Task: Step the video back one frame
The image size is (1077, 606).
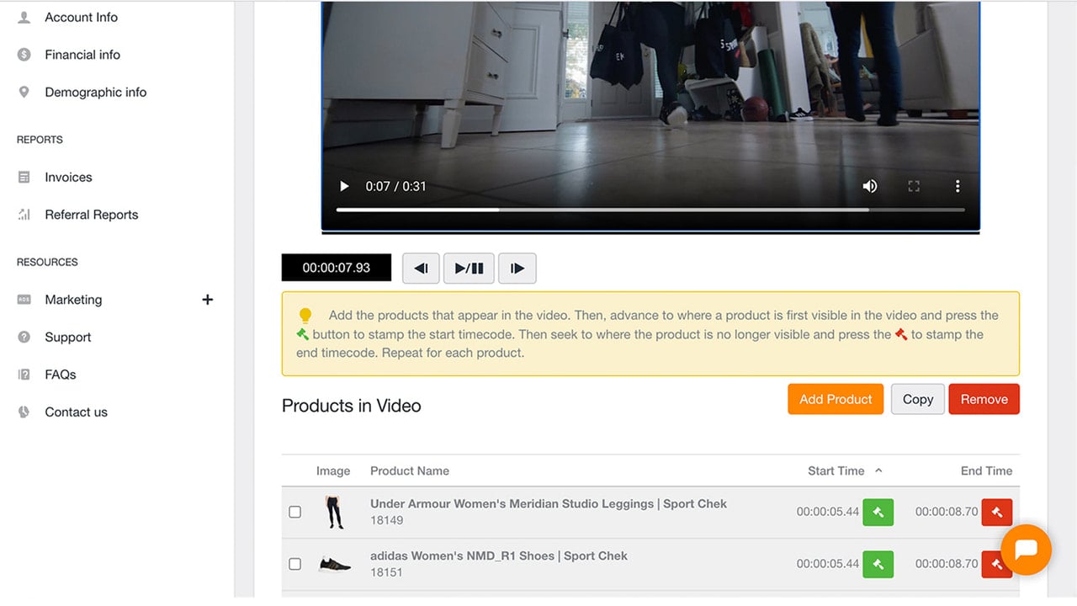Action: 421,268
